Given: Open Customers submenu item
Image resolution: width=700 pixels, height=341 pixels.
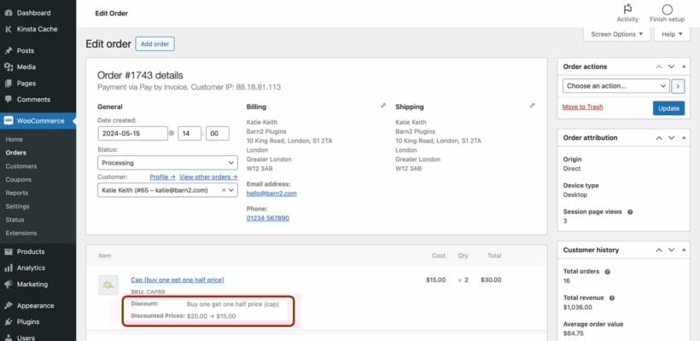Looking at the screenshot, I should pyautogui.click(x=21, y=166).
